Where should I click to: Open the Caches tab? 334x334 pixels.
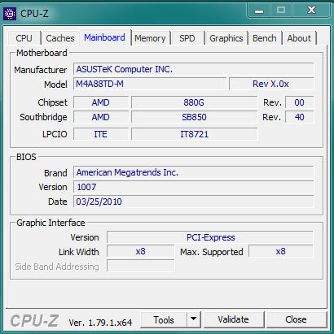point(60,38)
